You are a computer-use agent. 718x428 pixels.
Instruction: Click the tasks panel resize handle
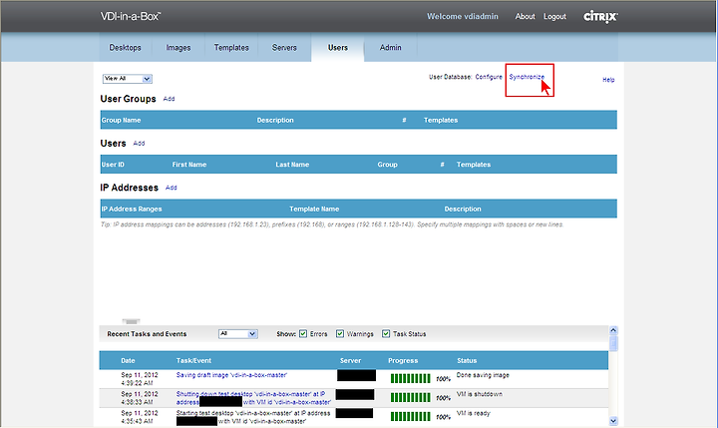click(131, 321)
